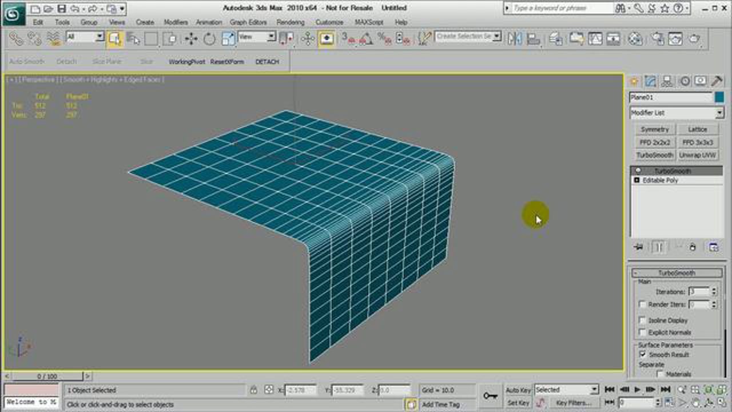Open the Material Editor icon
Screen dimensions: 732x412
pyautogui.click(x=635, y=38)
